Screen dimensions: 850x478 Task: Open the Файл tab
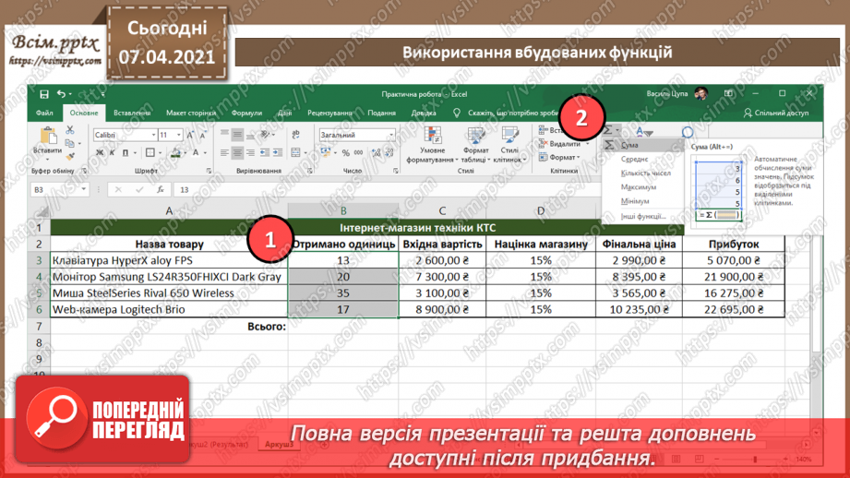[x=44, y=113]
